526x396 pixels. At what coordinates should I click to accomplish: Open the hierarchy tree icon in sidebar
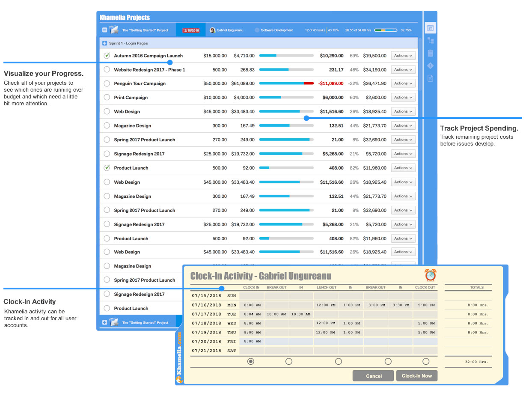[x=431, y=41]
